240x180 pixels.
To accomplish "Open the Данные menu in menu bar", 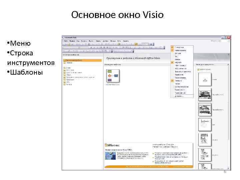I will (x=106, y=41).
